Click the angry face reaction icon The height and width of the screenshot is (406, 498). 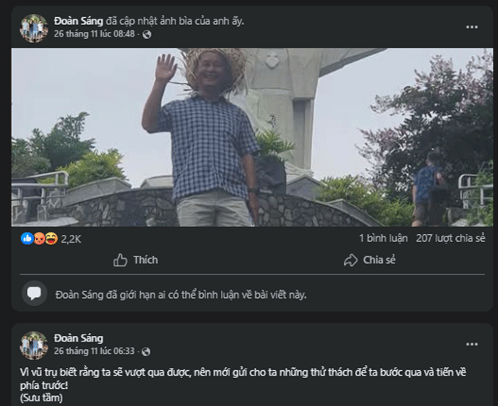[x=38, y=239]
